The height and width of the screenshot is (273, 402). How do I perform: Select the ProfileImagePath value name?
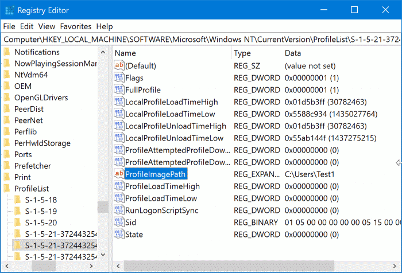pyautogui.click(x=156, y=174)
